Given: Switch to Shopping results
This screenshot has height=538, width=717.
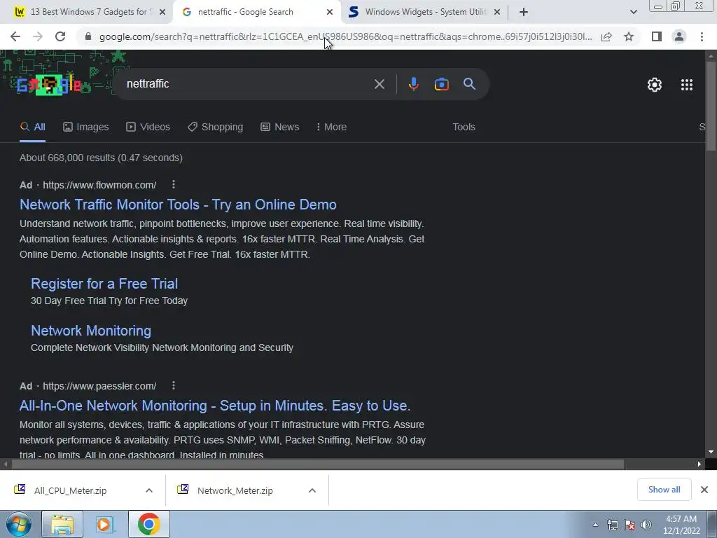Looking at the screenshot, I should (216, 127).
